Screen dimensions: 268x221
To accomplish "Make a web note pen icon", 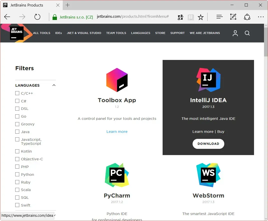I will click(x=233, y=17).
